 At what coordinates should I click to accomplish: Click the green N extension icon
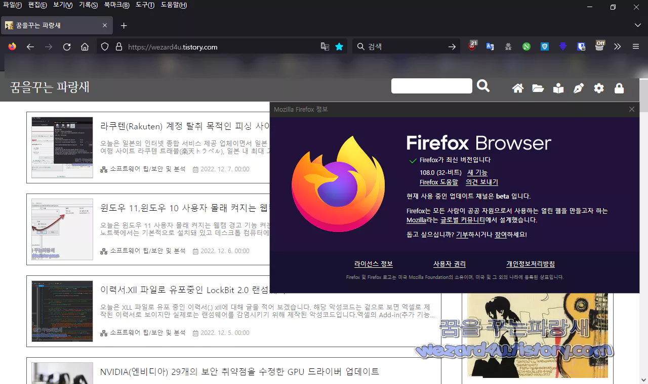526,46
